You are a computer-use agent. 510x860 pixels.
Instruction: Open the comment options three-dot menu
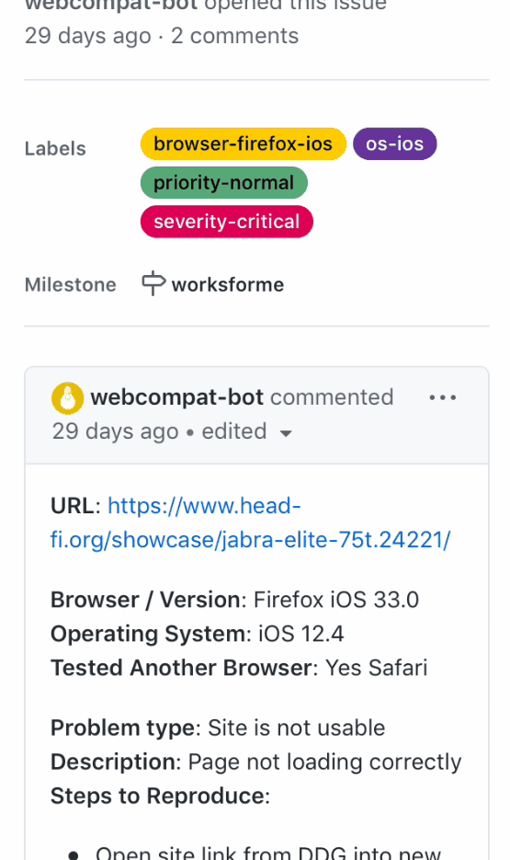tap(443, 397)
